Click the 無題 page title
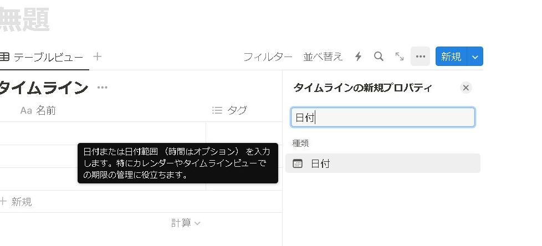The height and width of the screenshot is (246, 542). coord(24,20)
